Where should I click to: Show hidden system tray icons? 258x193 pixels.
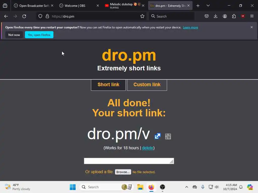click(187, 187)
